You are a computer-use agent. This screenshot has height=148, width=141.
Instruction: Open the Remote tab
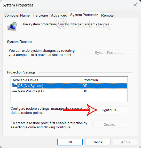(x=107, y=15)
